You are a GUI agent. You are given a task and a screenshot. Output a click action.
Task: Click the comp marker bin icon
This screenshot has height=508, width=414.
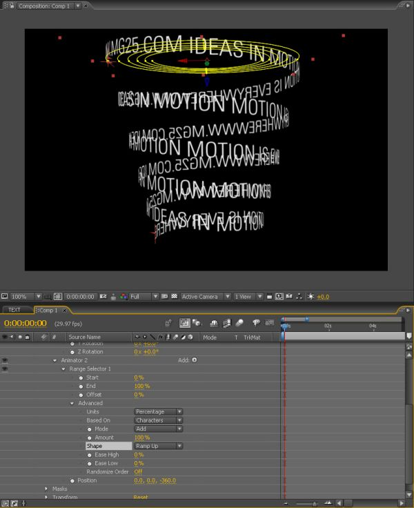[x=409, y=336]
